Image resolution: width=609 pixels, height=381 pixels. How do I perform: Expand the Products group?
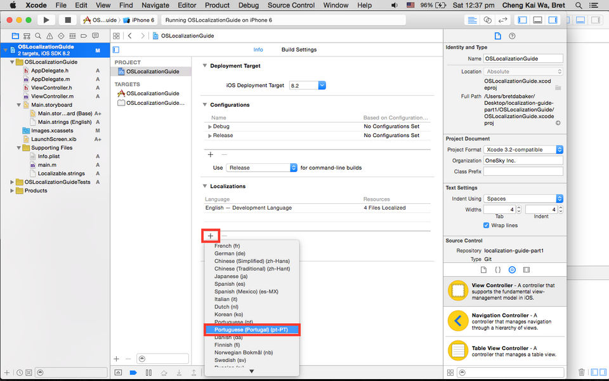[x=12, y=191]
